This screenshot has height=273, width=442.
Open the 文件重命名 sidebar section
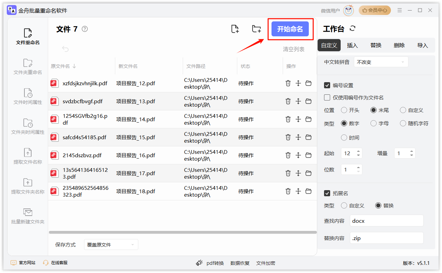point(28,37)
